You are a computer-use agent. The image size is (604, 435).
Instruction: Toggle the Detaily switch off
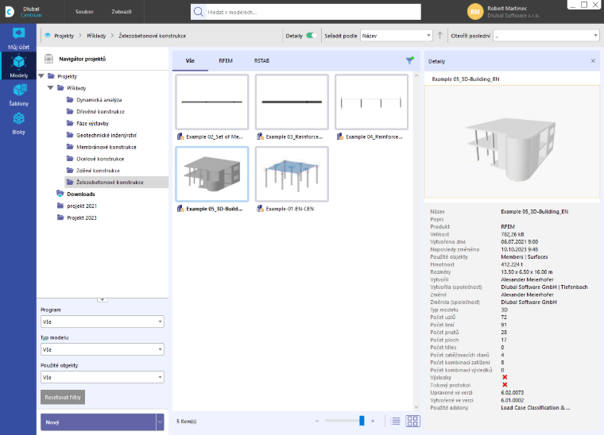(x=312, y=36)
